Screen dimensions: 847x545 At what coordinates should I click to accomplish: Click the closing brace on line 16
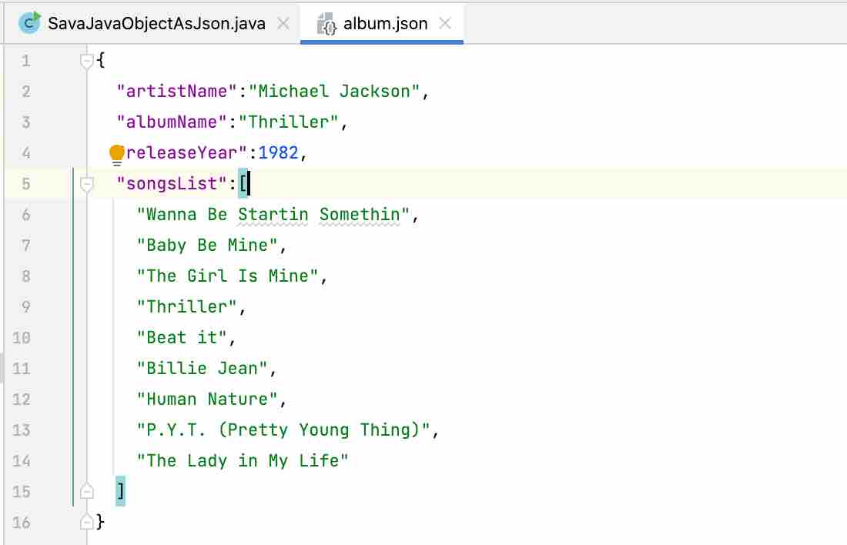[x=100, y=522]
